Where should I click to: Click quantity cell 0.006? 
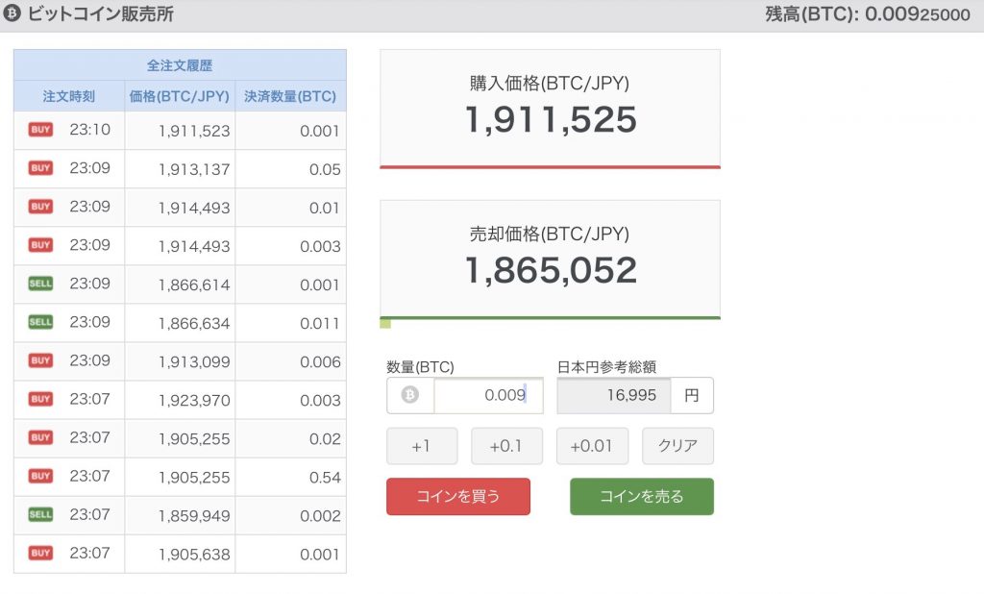pyautogui.click(x=290, y=361)
